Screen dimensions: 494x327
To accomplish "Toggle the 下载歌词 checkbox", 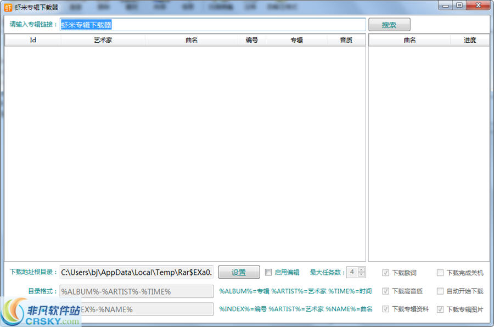I will (x=385, y=273).
